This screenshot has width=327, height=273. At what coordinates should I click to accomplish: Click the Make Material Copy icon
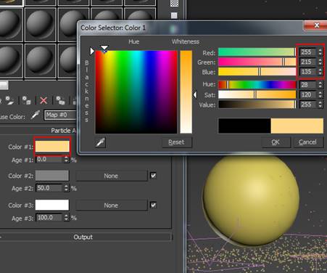(60, 100)
